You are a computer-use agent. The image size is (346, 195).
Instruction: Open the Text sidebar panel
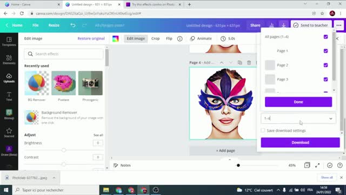coord(9,96)
